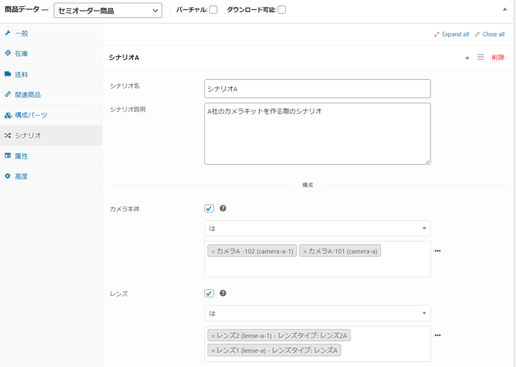The image size is (516, 367).
Task: Click the wrench icon beside 一般
Action: 8,33
